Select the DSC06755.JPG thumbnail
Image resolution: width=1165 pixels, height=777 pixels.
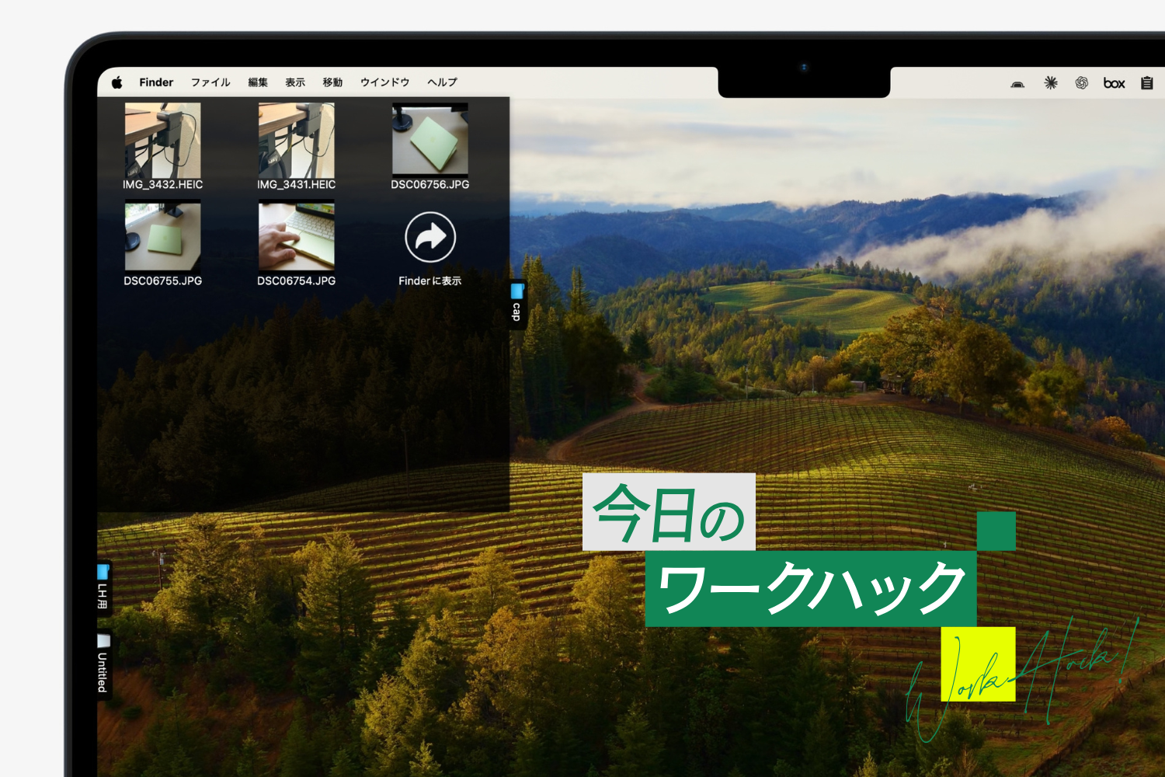tap(163, 235)
